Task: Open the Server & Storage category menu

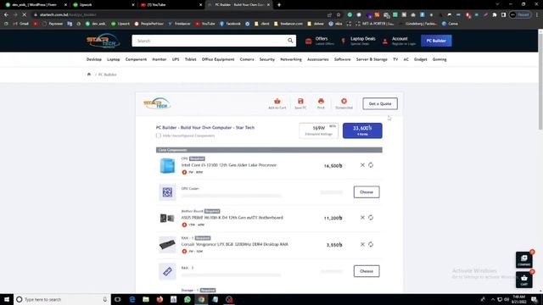Action: click(x=372, y=59)
